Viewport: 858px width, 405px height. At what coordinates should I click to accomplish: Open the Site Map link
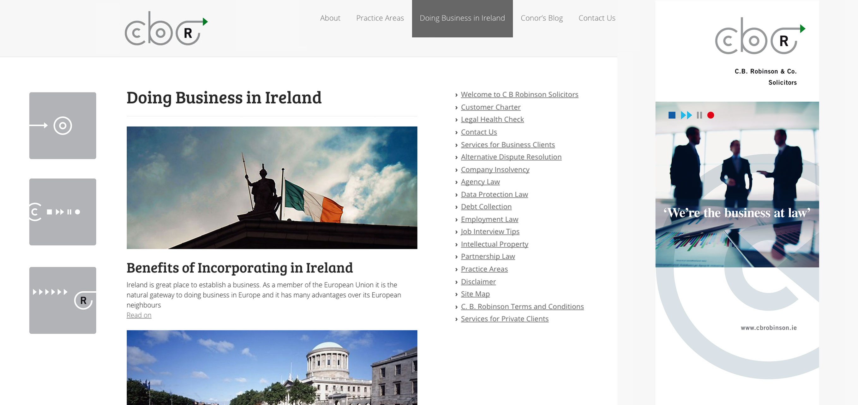(475, 294)
